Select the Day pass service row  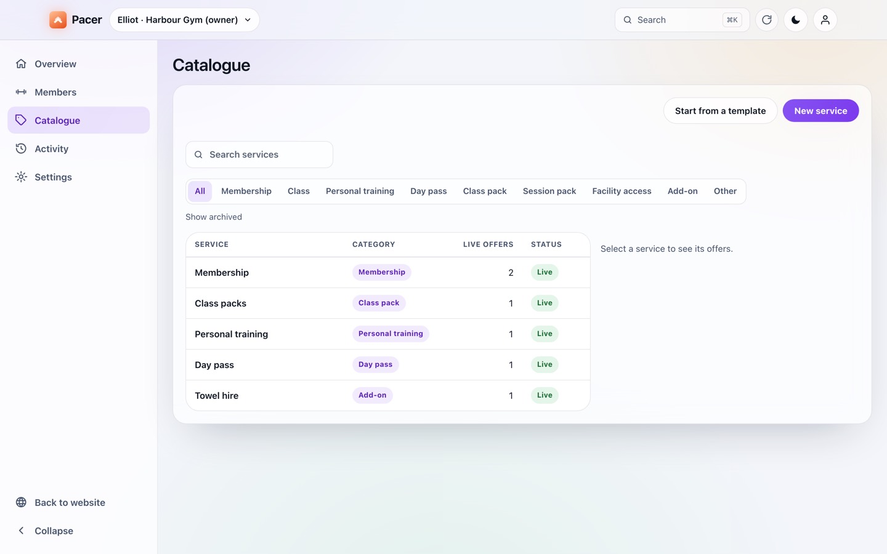(388, 364)
